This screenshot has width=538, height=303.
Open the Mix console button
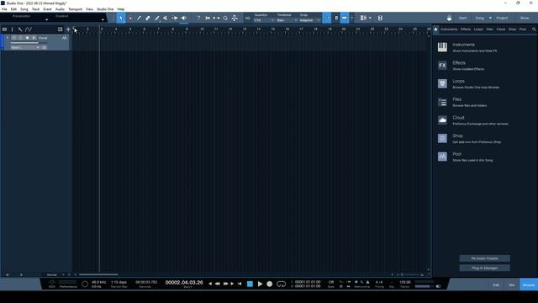click(x=512, y=284)
